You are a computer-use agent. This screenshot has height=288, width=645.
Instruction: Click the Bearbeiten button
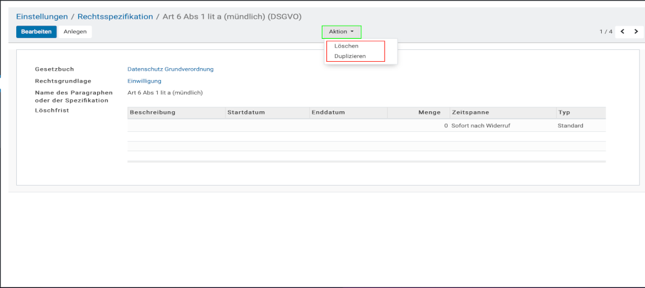[x=36, y=32]
